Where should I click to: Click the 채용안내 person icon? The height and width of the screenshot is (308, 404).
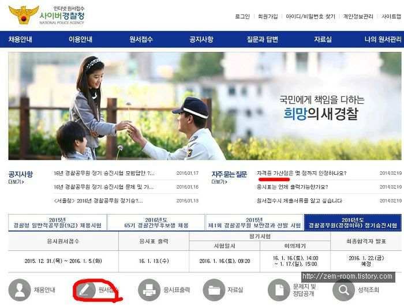click(x=20, y=290)
